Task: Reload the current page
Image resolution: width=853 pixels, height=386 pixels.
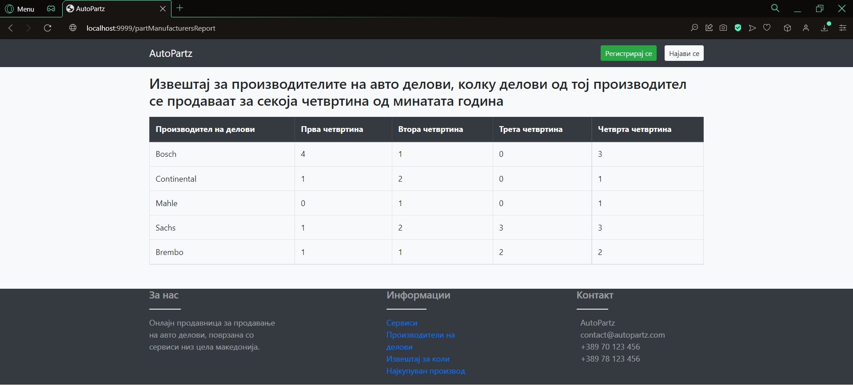Action: [48, 28]
